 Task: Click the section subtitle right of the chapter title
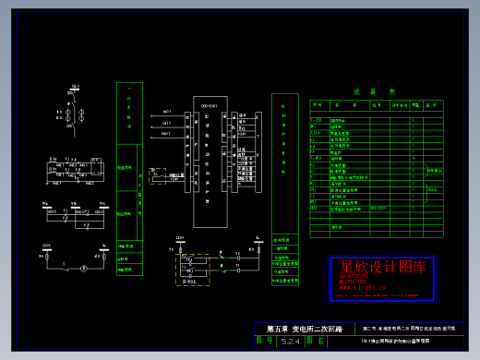pos(409,329)
